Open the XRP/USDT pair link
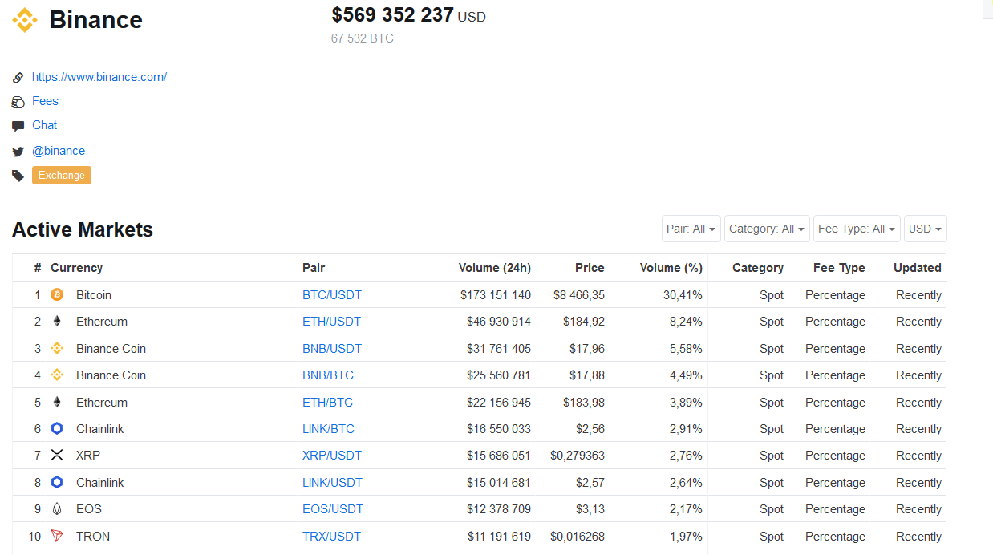This screenshot has width=993, height=555. pyautogui.click(x=332, y=456)
